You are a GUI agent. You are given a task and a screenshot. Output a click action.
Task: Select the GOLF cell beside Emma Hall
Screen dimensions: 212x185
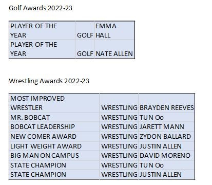tap(85, 30)
